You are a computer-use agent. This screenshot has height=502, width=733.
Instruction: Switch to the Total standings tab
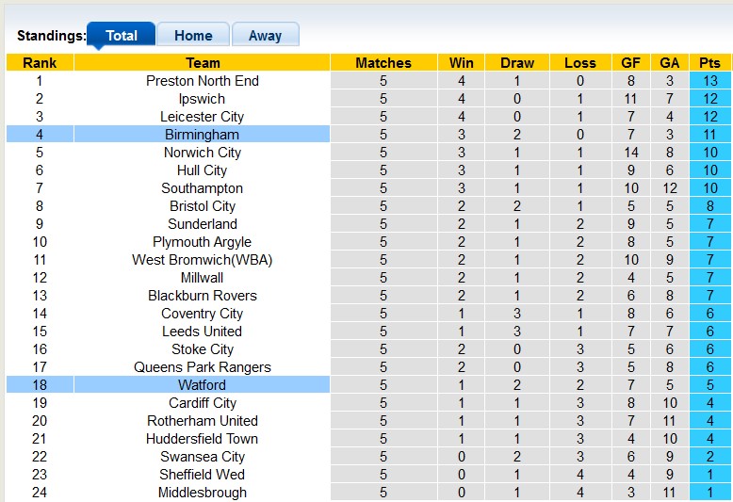(121, 36)
